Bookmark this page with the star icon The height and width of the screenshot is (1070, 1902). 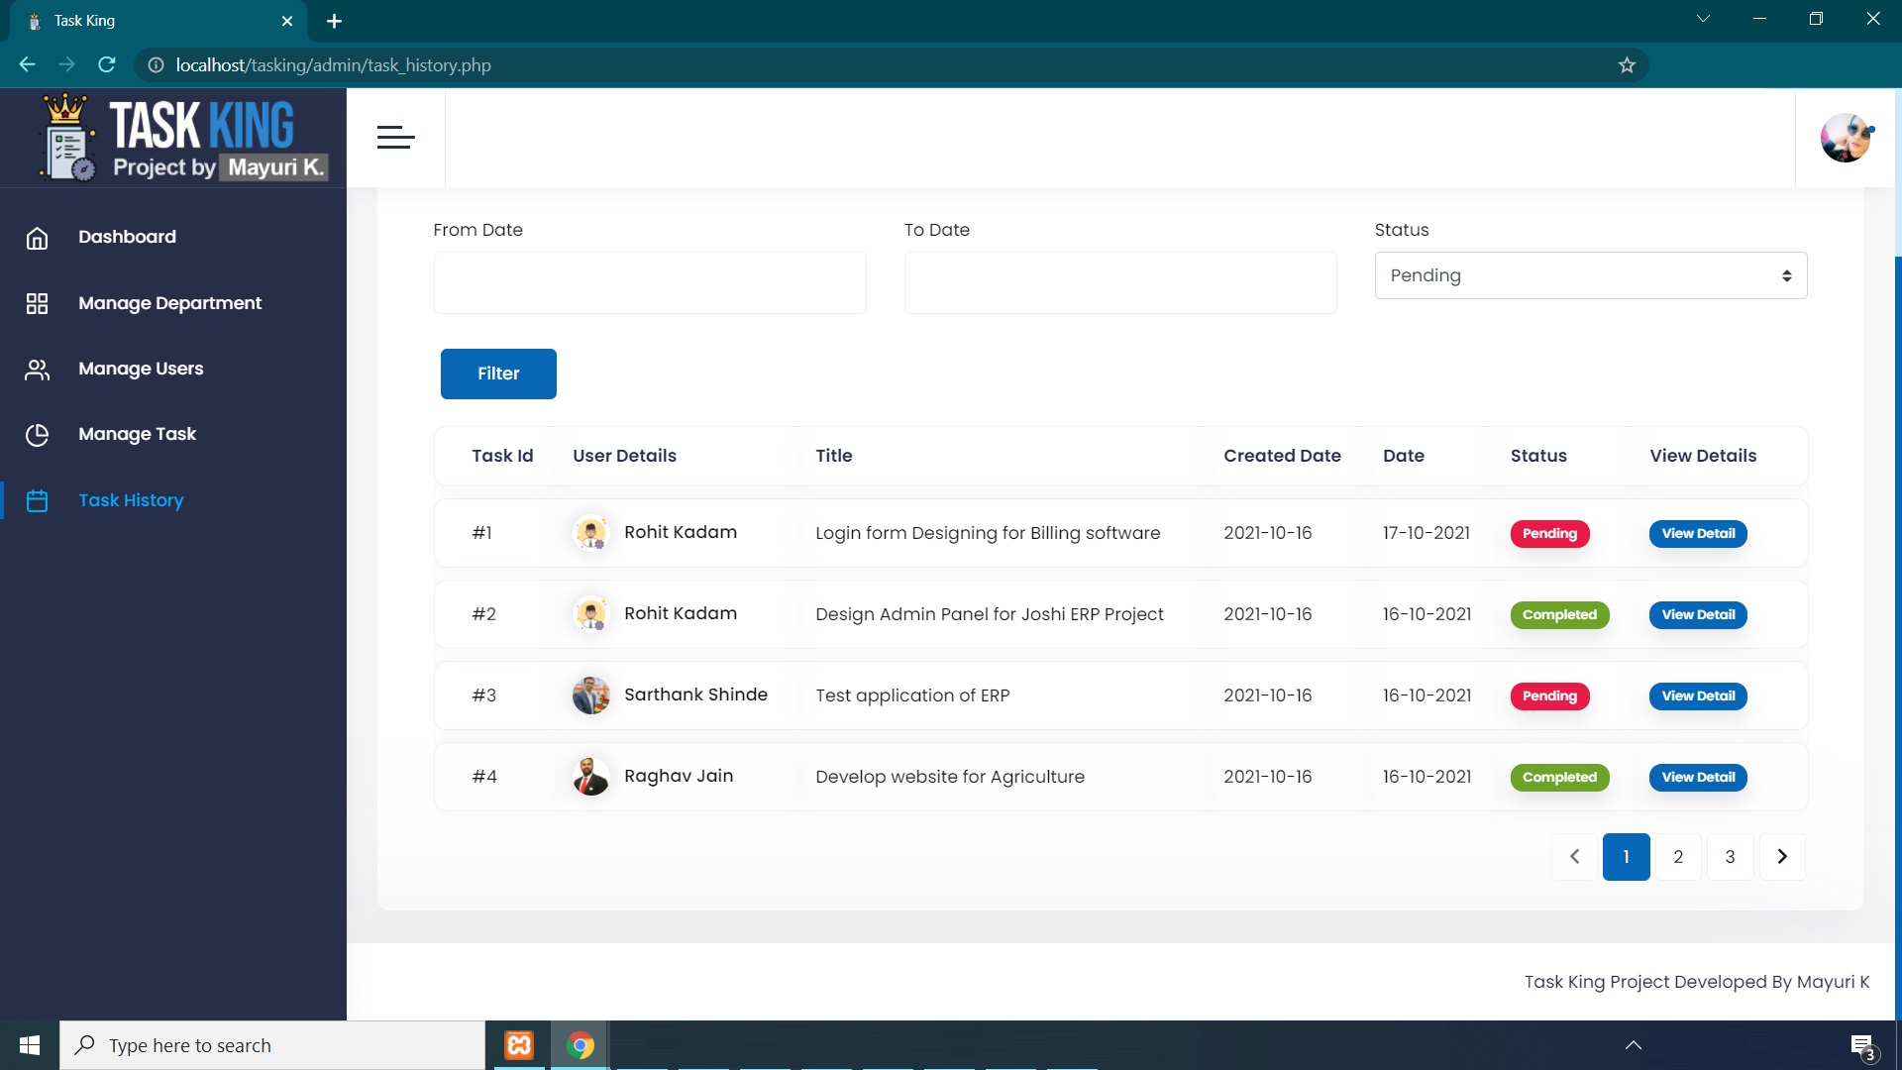1627,65
